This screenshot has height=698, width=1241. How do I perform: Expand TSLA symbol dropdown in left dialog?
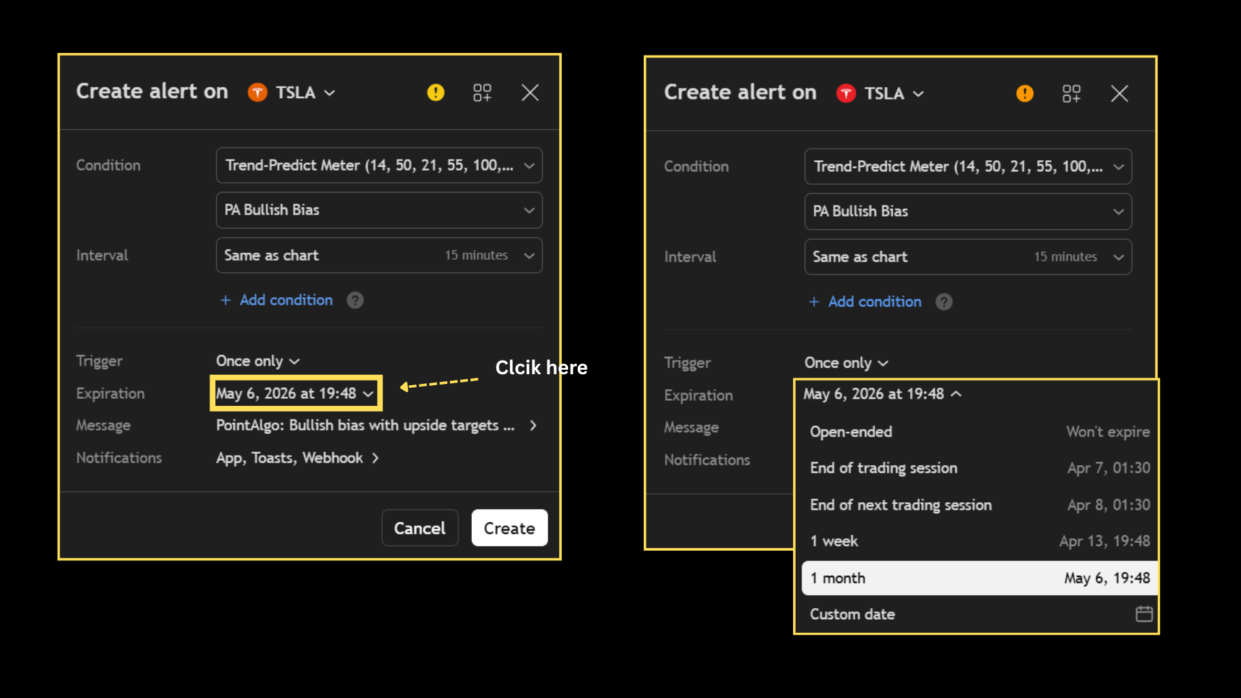point(305,92)
